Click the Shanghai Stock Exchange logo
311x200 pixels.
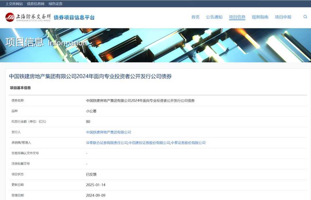coord(28,17)
